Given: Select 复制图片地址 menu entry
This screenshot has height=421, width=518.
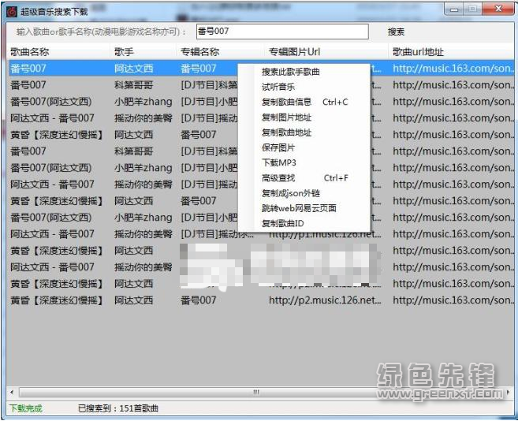Looking at the screenshot, I should click(x=286, y=117).
